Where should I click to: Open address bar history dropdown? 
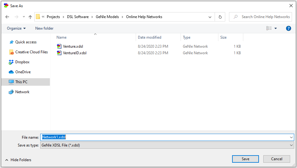[210, 17]
